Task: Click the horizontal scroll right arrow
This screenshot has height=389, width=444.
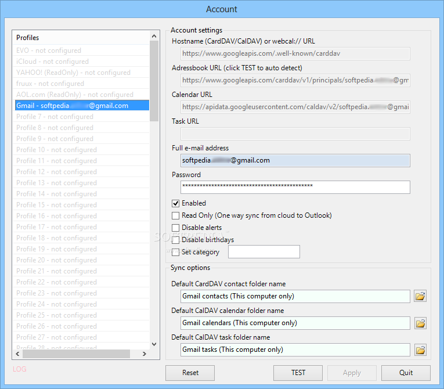Action: point(145,354)
